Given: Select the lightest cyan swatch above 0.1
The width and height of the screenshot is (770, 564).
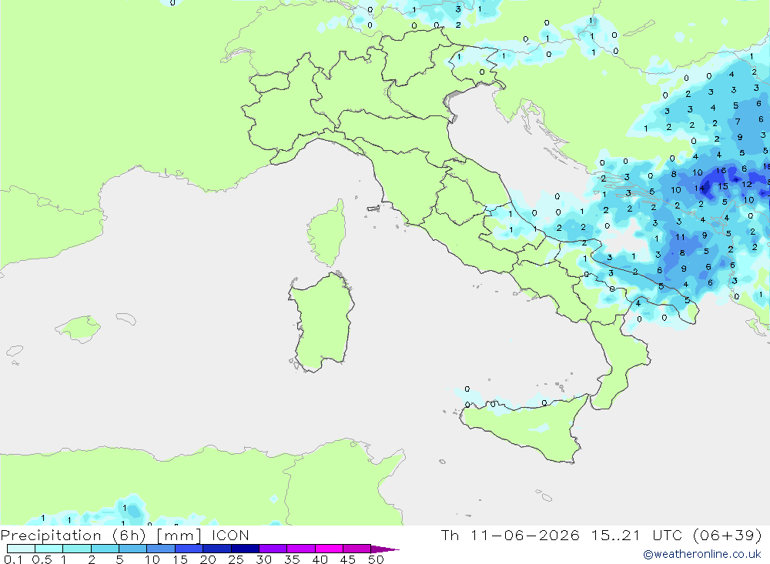Looking at the screenshot, I should (x=21, y=549).
